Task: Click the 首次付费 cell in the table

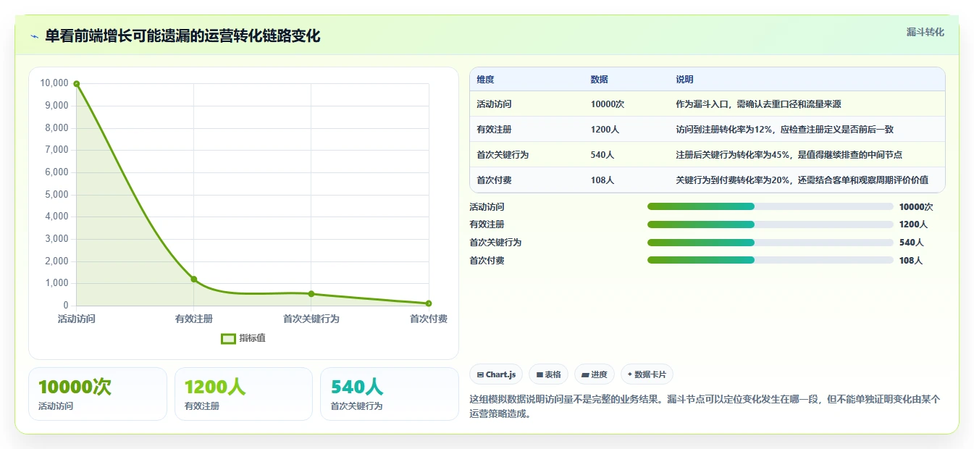Action: point(494,180)
